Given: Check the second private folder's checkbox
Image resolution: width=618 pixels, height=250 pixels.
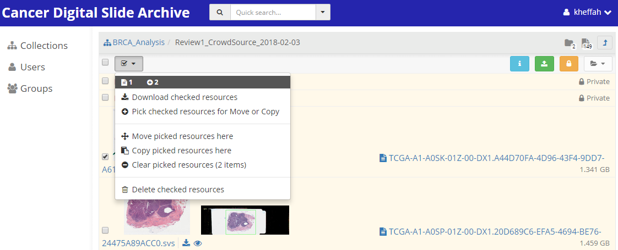Looking at the screenshot, I should 105,97.
